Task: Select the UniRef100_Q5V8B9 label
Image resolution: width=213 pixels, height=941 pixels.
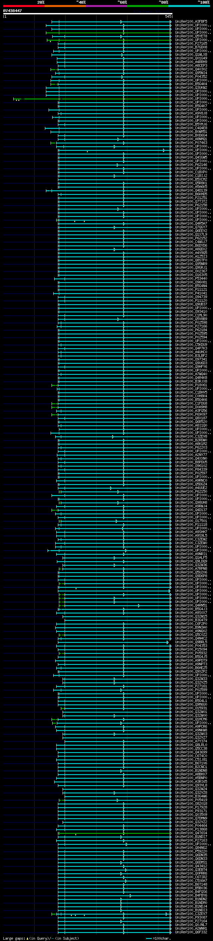Action: (x=191, y=319)
